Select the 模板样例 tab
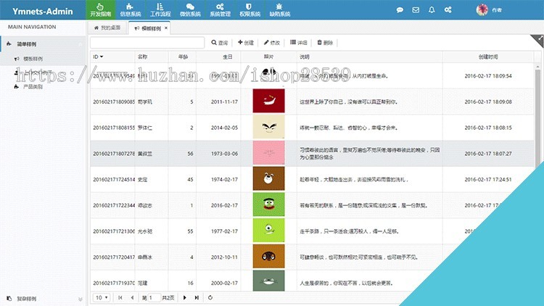Screen dimensions: 544x306 148,28
